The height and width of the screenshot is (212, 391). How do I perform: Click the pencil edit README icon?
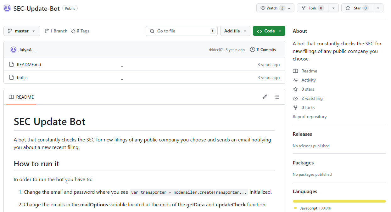point(265,97)
